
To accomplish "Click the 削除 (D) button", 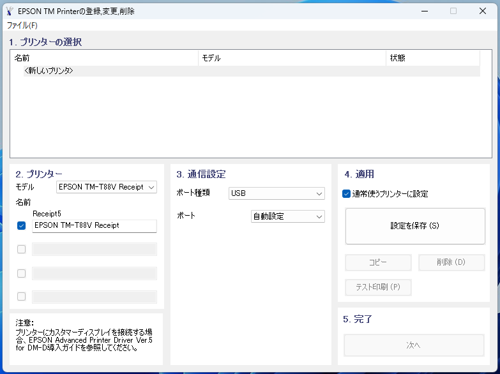I will coord(451,262).
